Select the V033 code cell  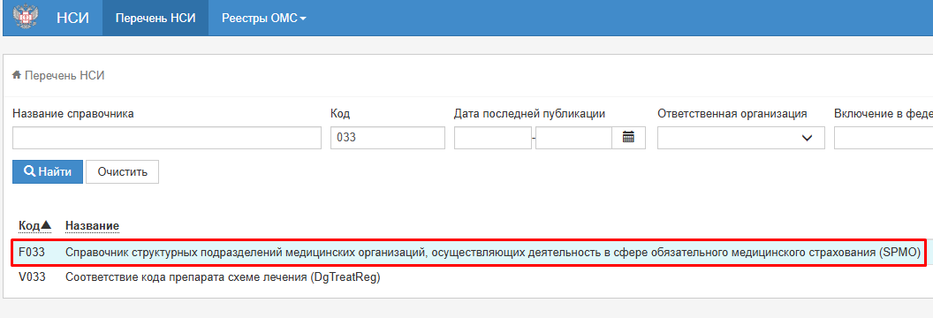tap(32, 277)
